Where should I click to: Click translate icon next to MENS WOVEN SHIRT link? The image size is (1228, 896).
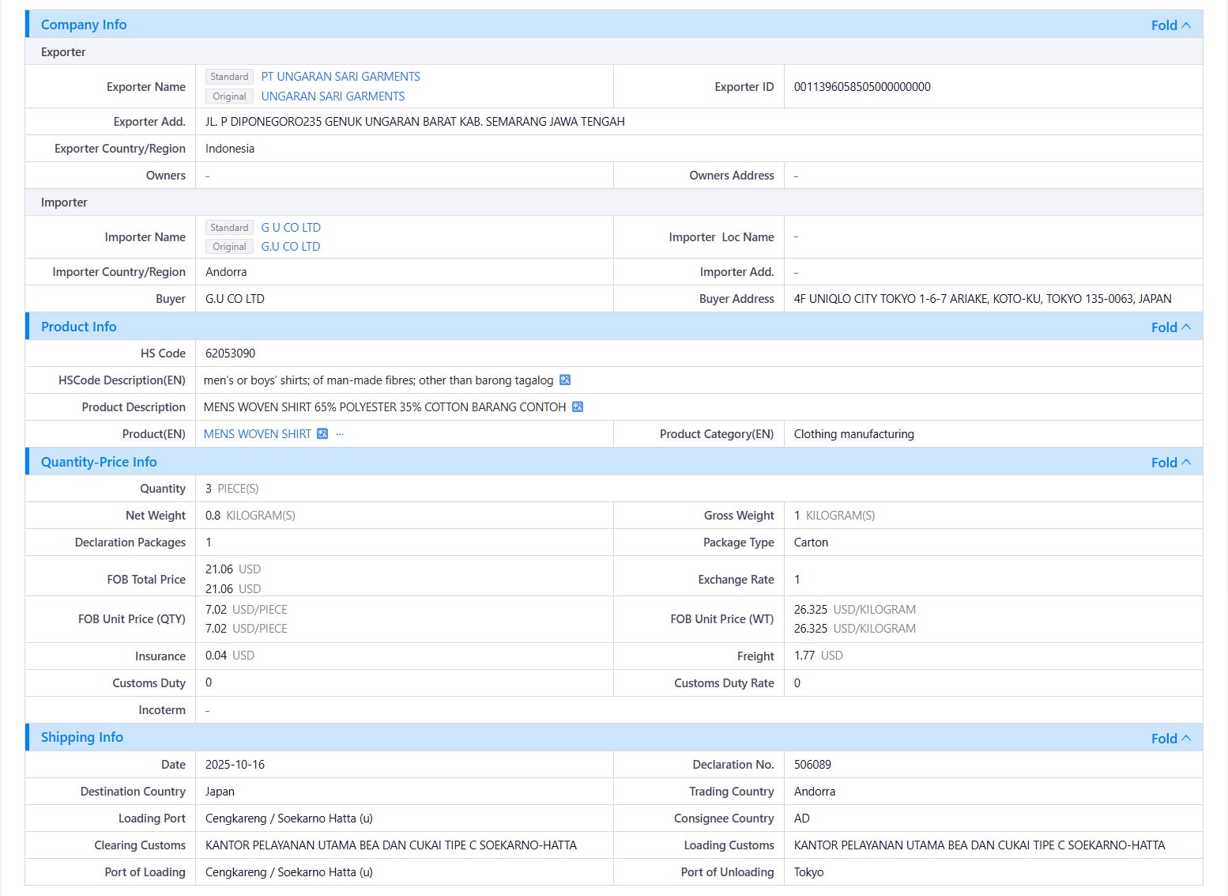click(x=322, y=434)
